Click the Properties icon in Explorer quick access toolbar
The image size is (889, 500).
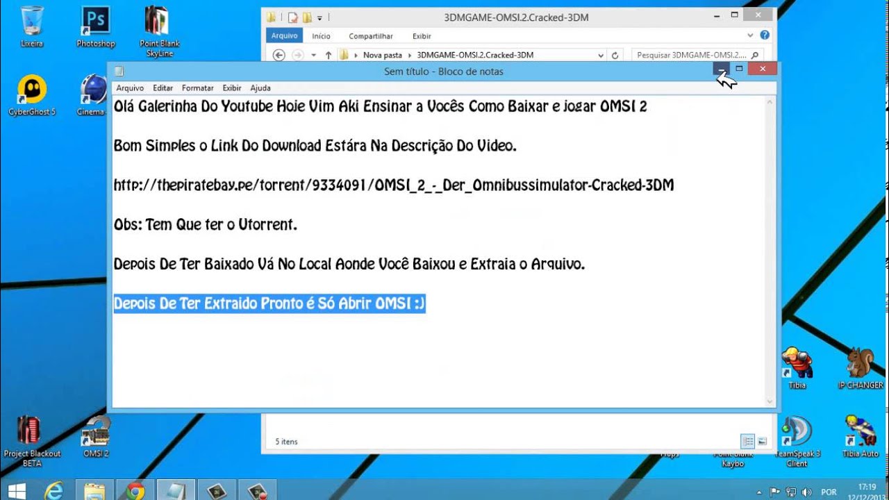(293, 17)
